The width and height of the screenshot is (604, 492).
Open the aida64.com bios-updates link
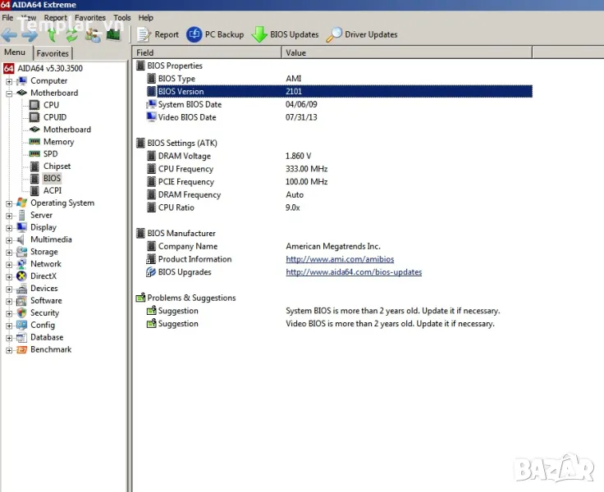click(353, 272)
